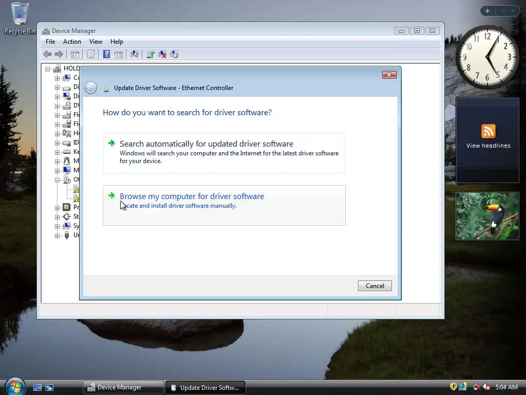Click the network connection tray icon with red X
This screenshot has height=395, width=526.
pos(477,387)
